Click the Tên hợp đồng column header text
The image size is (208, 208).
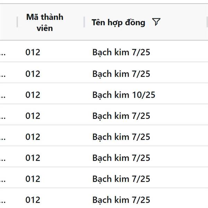(119, 23)
